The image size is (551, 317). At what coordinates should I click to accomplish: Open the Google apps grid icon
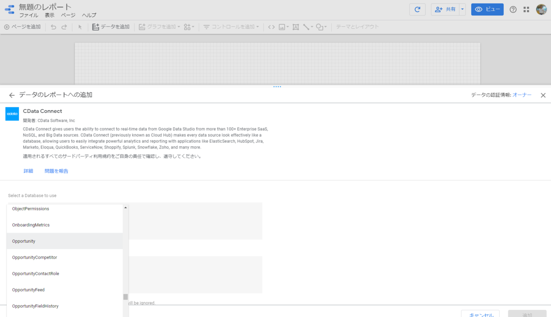coord(526,10)
